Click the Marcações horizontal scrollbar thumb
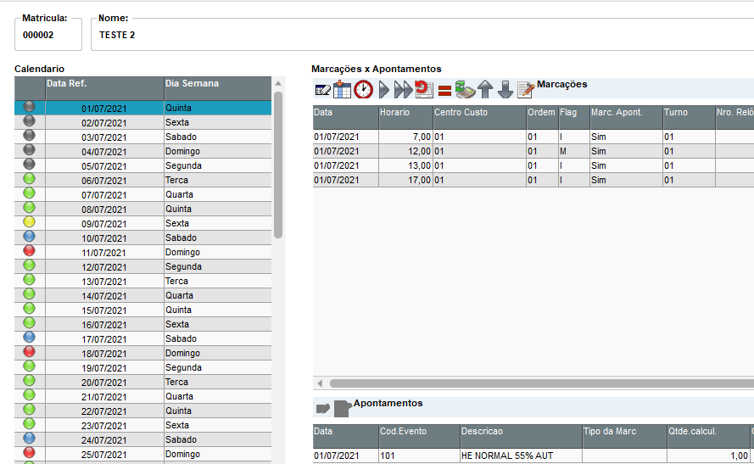 541,383
